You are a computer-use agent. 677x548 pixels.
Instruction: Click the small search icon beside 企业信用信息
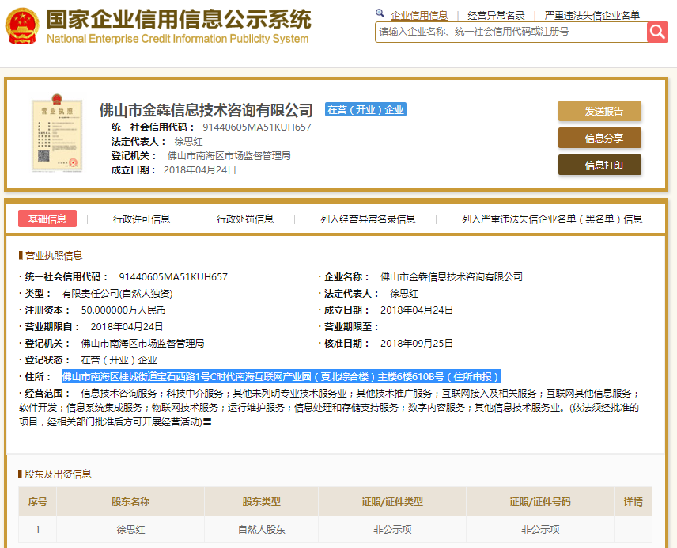click(x=380, y=14)
